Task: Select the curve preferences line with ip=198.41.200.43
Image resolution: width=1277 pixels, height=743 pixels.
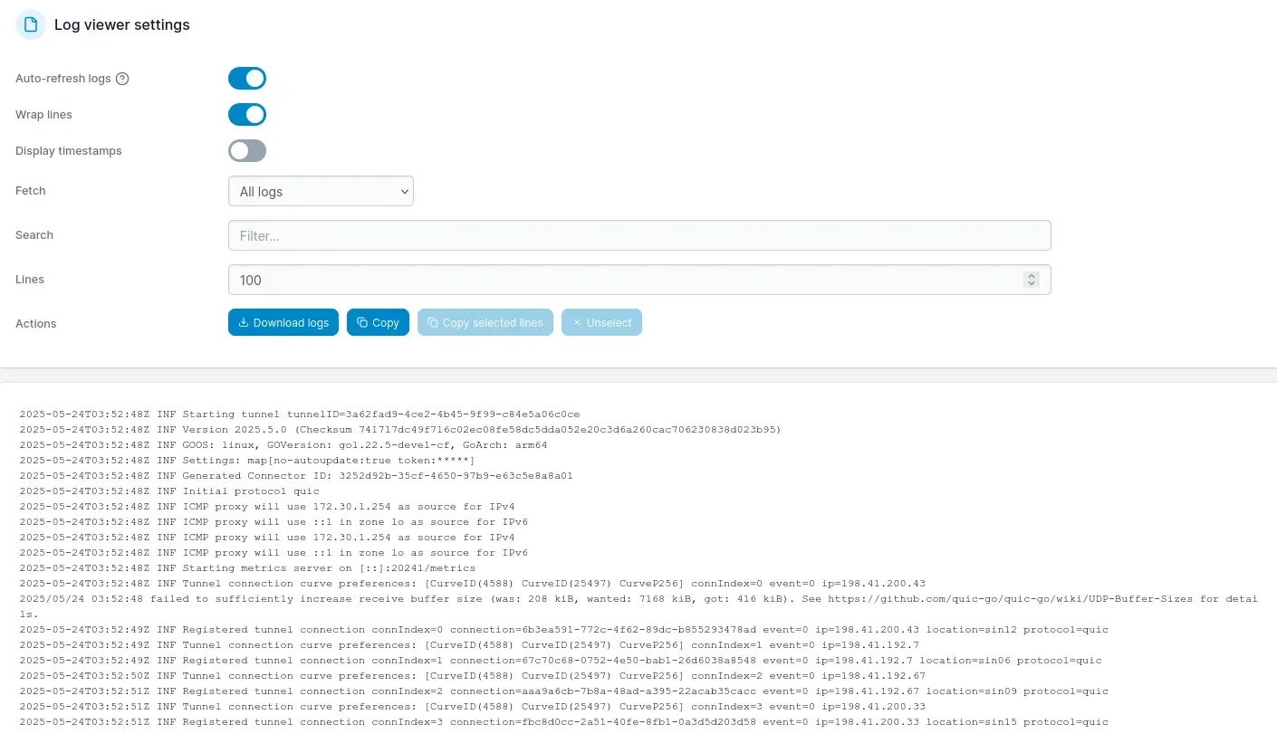Action: [472, 584]
